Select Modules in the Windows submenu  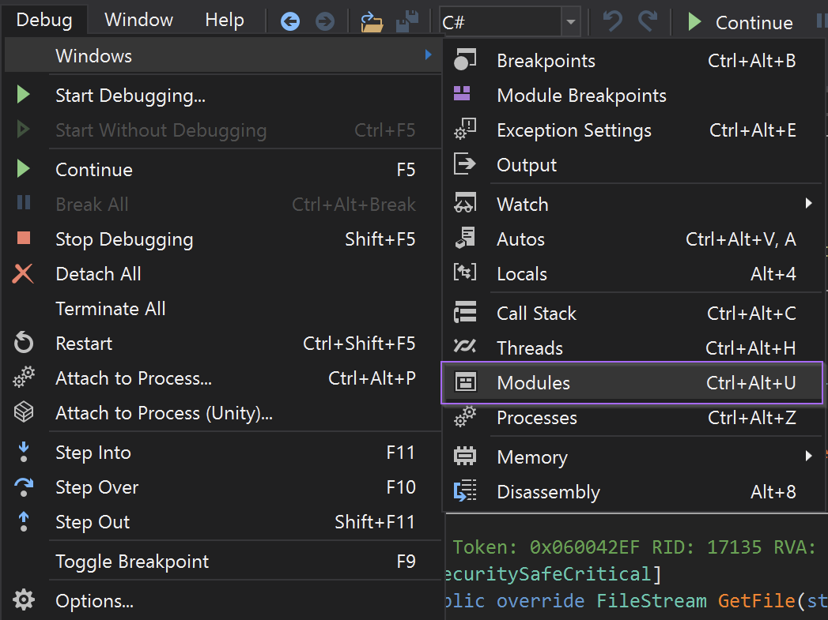point(532,381)
